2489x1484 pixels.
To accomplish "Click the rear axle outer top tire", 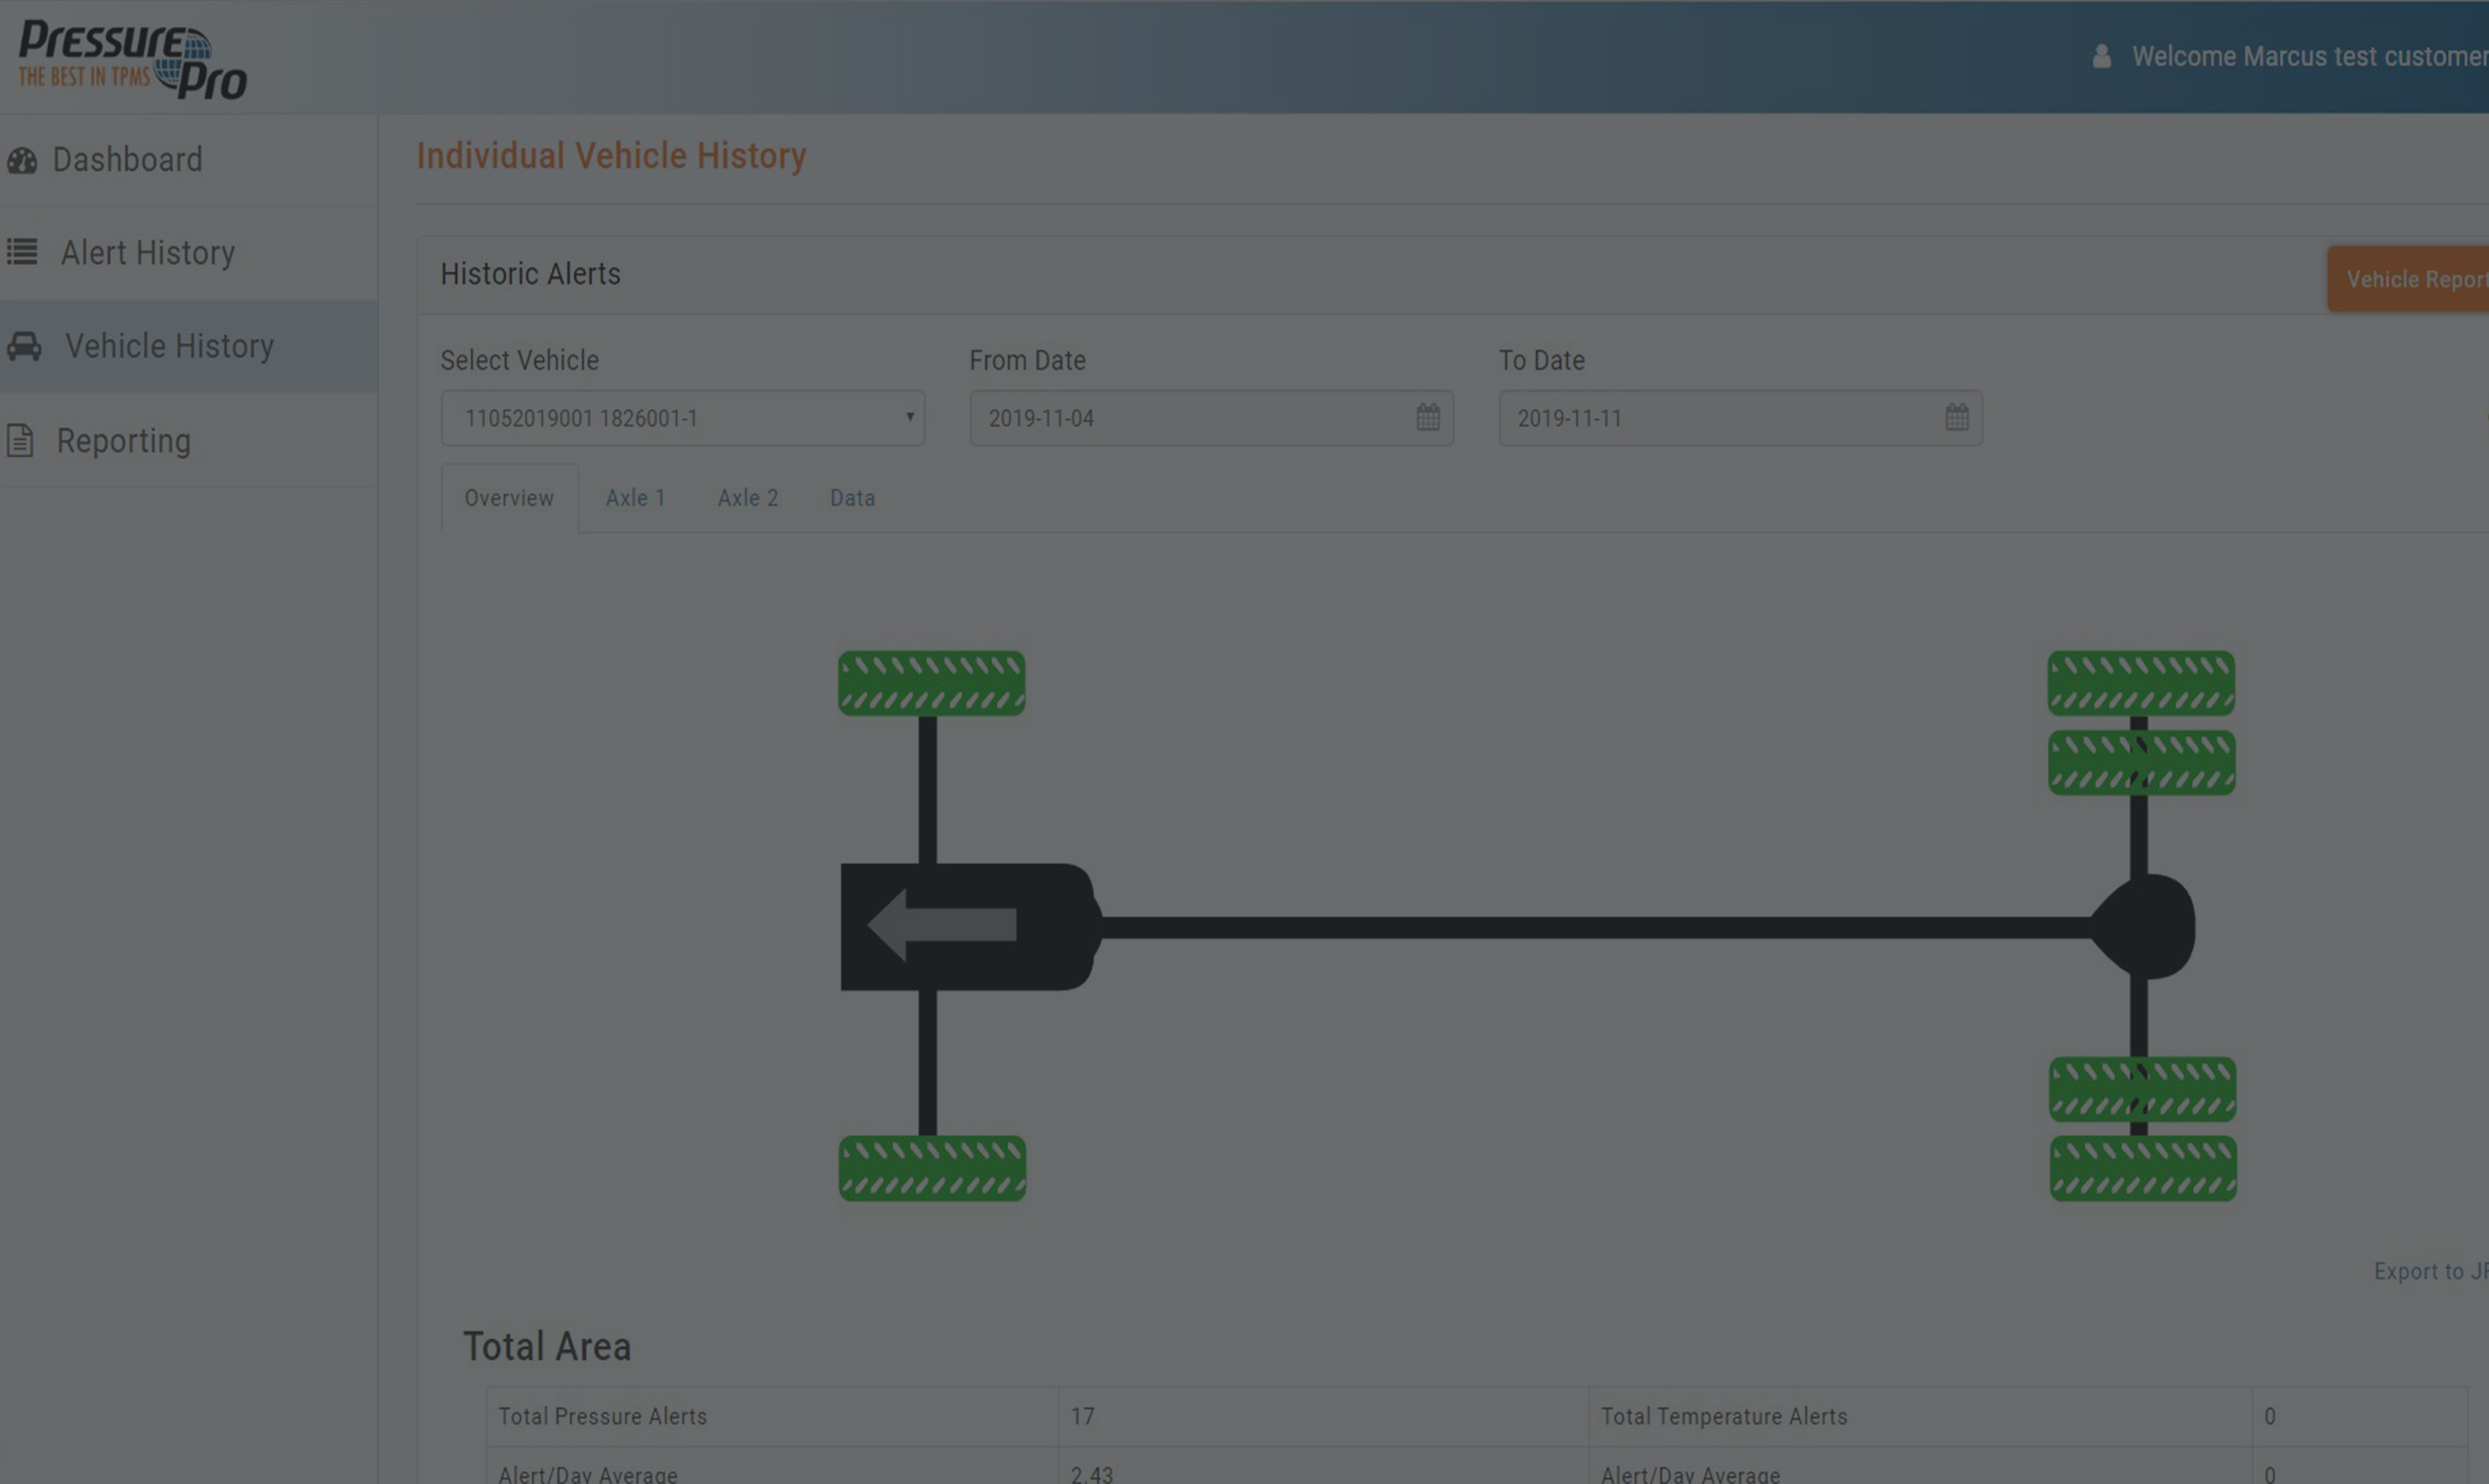I will [2140, 683].
